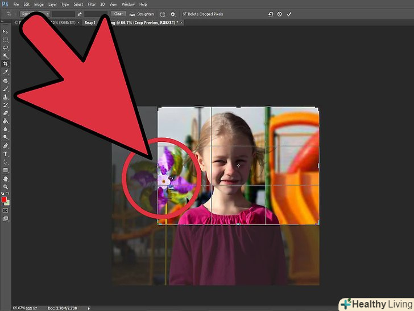Cancel the crop operation icon
Image resolution: width=414 pixels, height=311 pixels.
tap(280, 14)
